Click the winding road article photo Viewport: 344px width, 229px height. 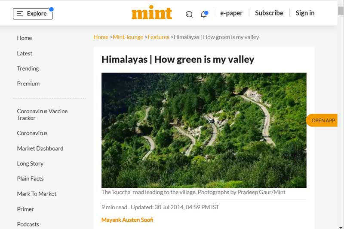(x=204, y=130)
